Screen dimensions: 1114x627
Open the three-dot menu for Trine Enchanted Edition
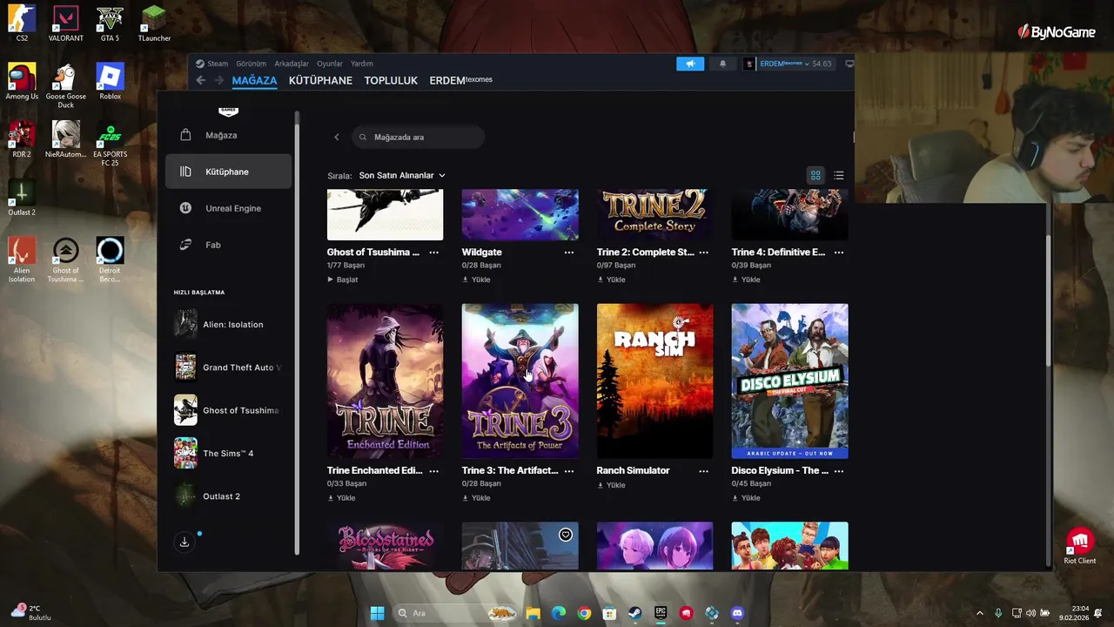coord(433,471)
